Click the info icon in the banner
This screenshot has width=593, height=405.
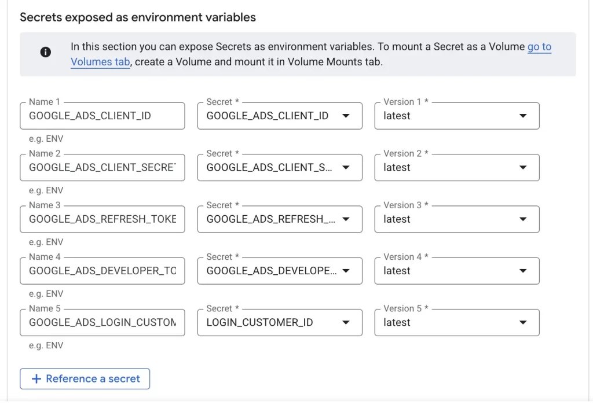[x=46, y=52]
